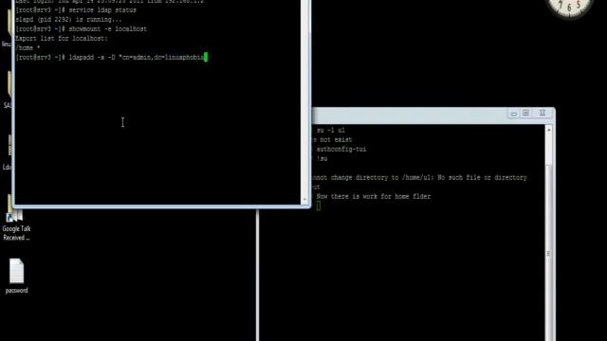607x341 pixels.
Task: Click 'su -l u1' line in right terminal
Action: pyautogui.click(x=330, y=131)
